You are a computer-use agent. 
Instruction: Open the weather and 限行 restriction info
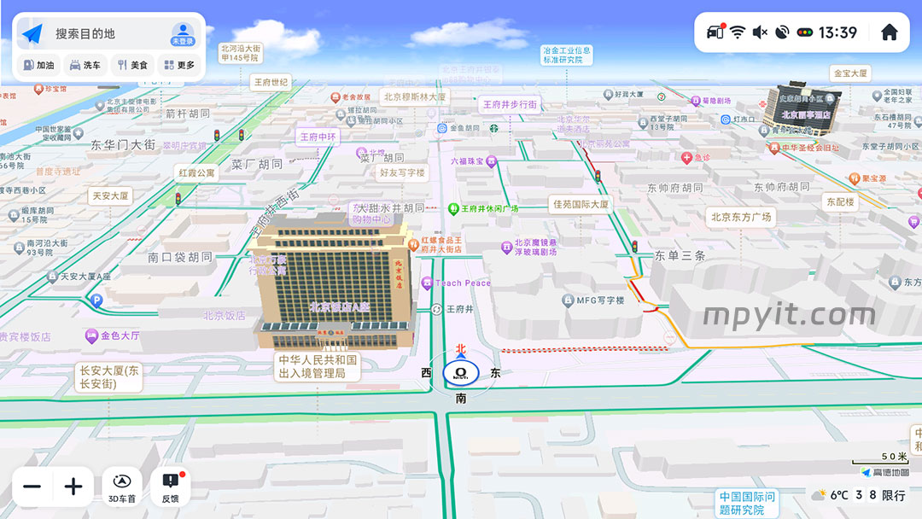(859, 495)
